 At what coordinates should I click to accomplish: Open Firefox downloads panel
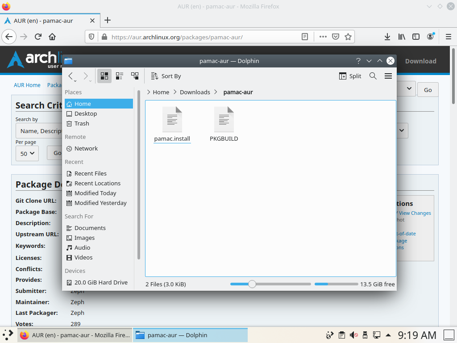[x=387, y=37]
